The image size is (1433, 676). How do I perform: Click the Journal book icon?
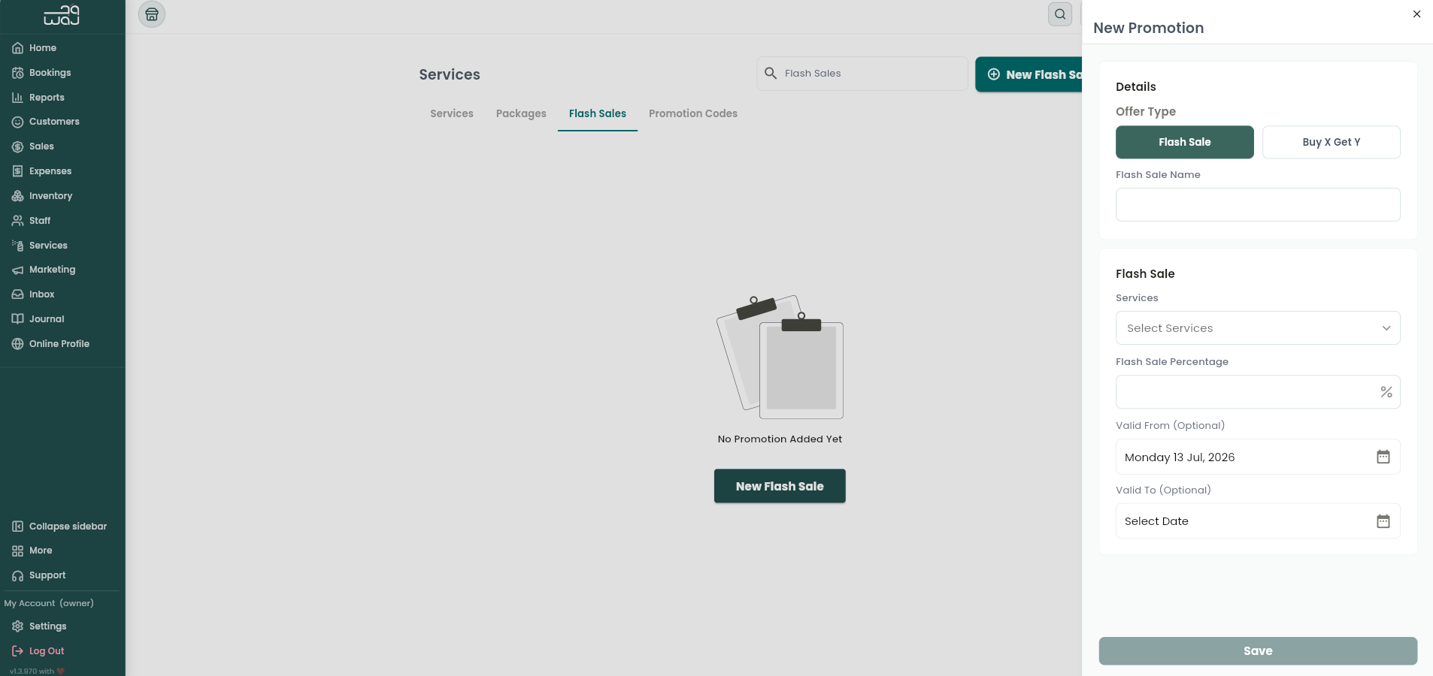[17, 319]
